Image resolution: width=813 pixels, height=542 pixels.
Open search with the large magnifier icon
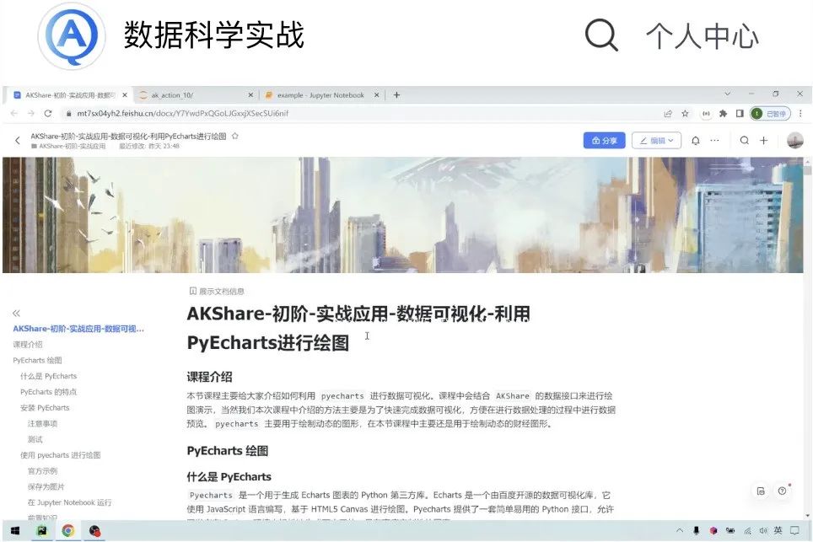[601, 35]
